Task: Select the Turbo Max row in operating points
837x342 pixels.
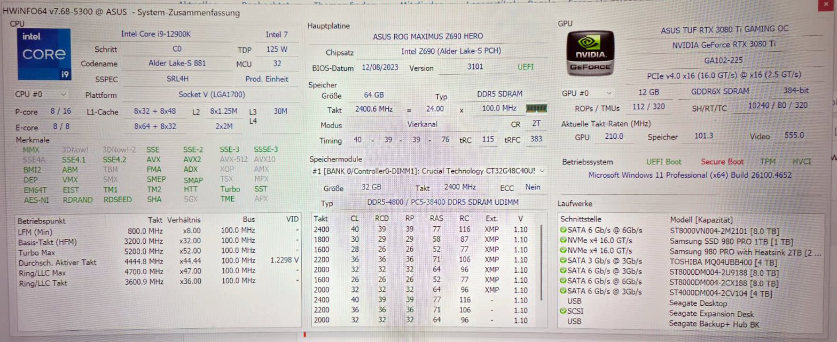Action: coord(158,252)
